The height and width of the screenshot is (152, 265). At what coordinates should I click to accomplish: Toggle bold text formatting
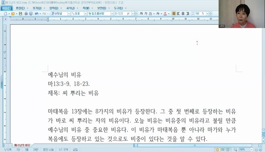click(x=141, y=14)
